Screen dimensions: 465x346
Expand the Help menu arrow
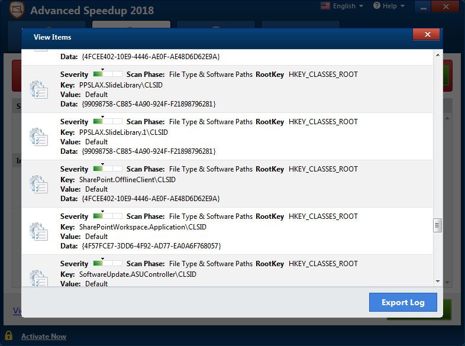pyautogui.click(x=403, y=7)
